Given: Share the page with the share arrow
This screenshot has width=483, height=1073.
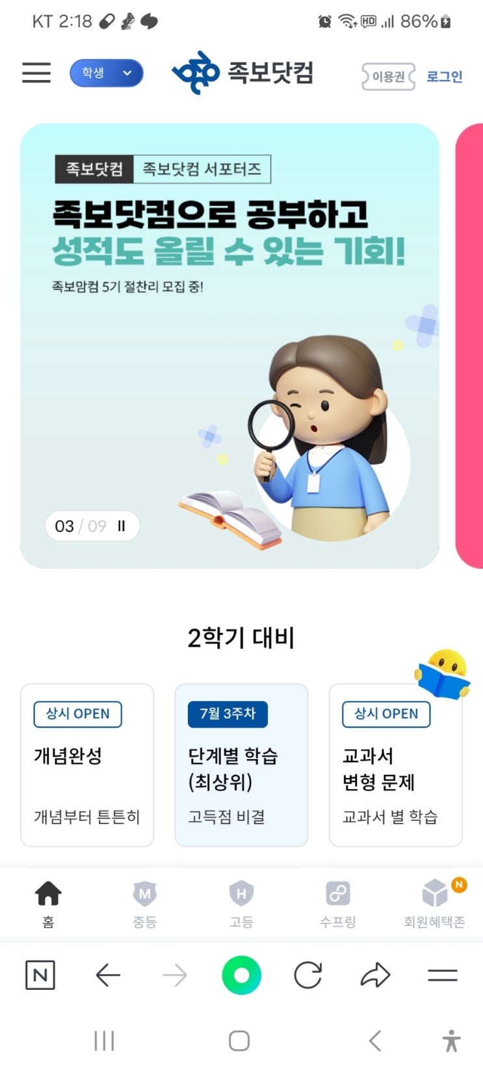Looking at the screenshot, I should coord(375,975).
